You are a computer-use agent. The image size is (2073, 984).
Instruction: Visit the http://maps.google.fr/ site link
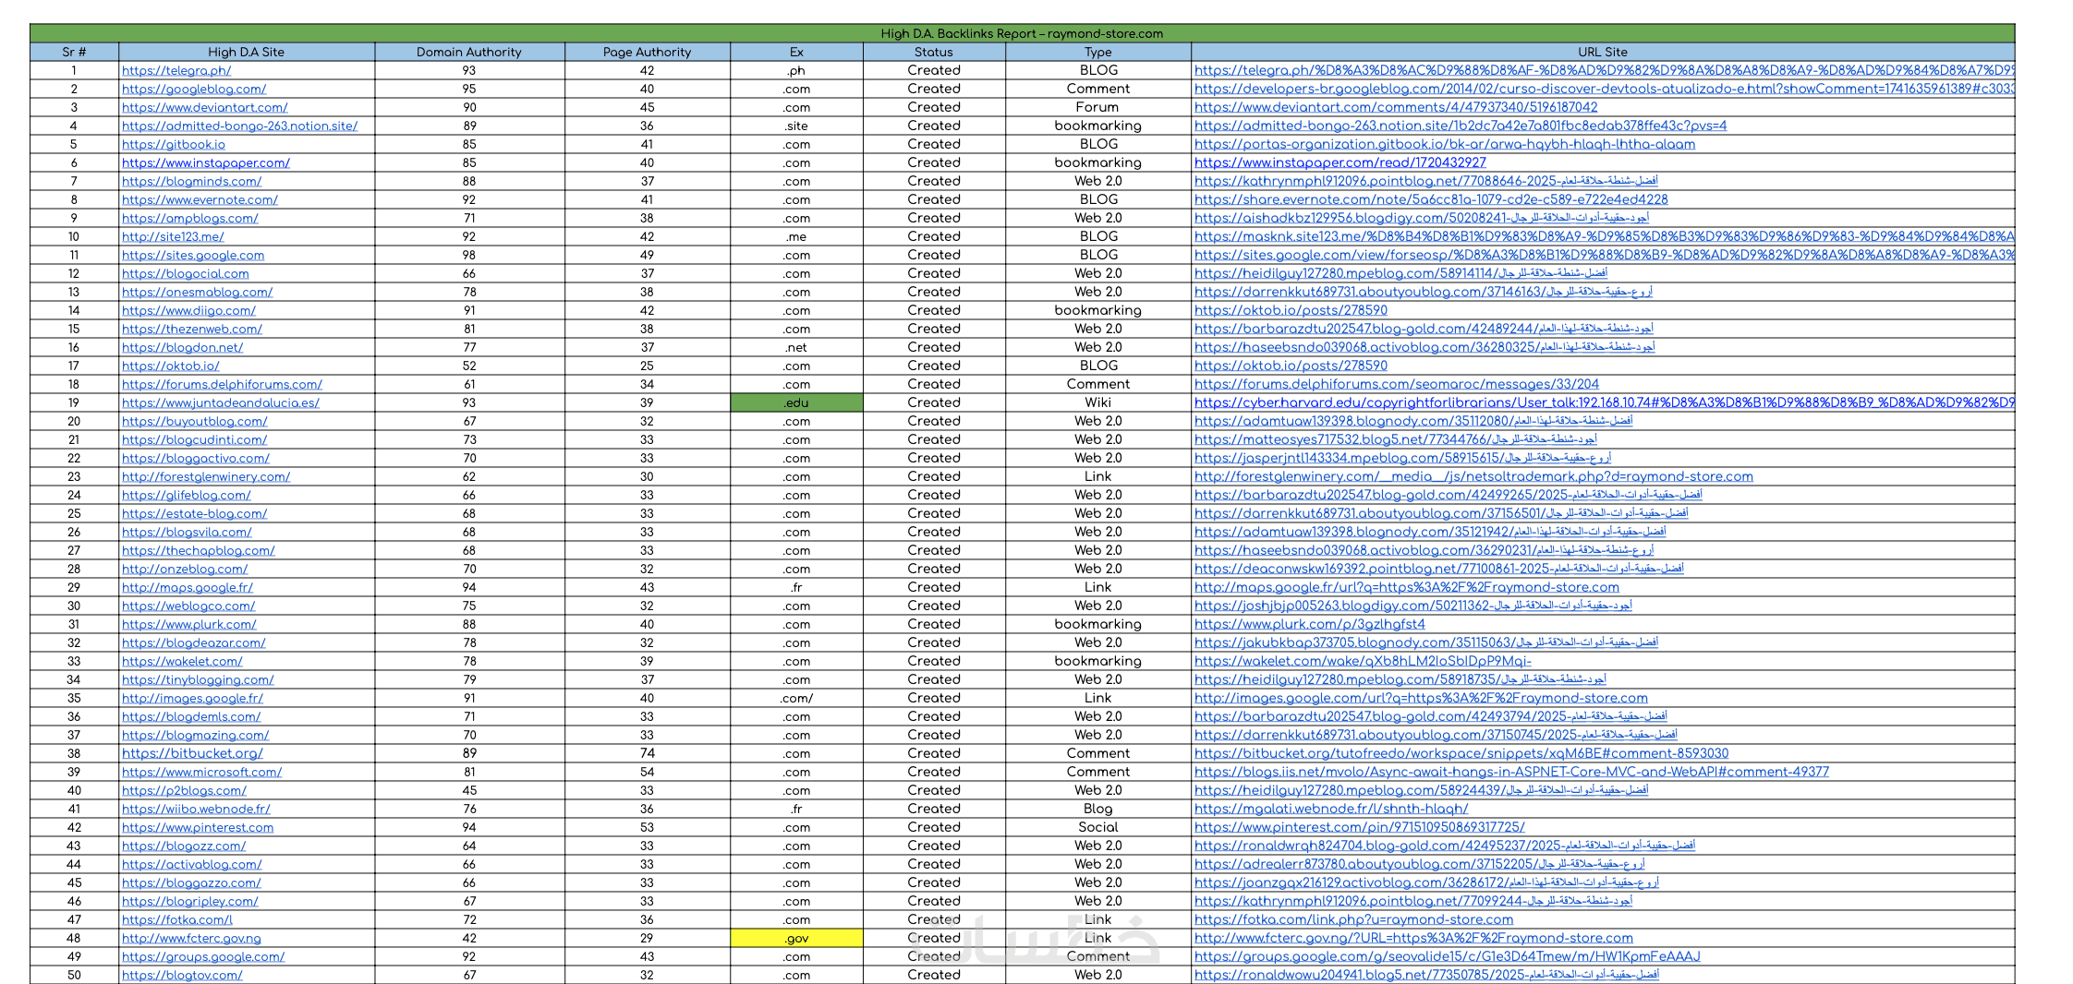[188, 587]
